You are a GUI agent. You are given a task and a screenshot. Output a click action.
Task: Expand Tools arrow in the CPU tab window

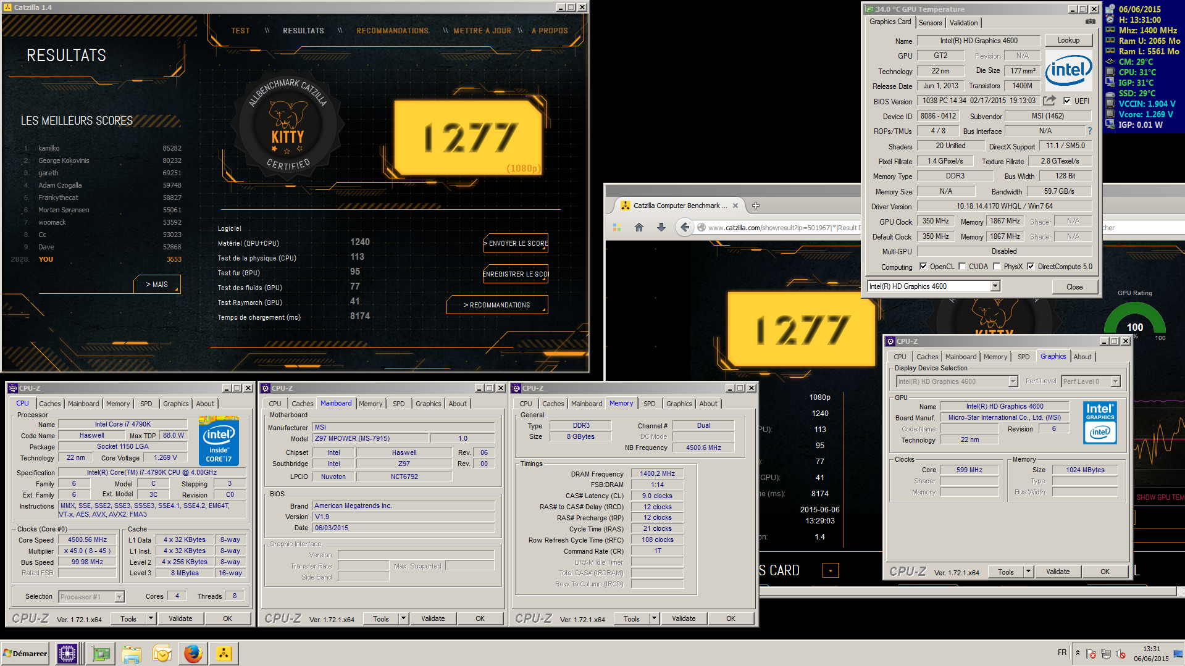click(x=151, y=618)
